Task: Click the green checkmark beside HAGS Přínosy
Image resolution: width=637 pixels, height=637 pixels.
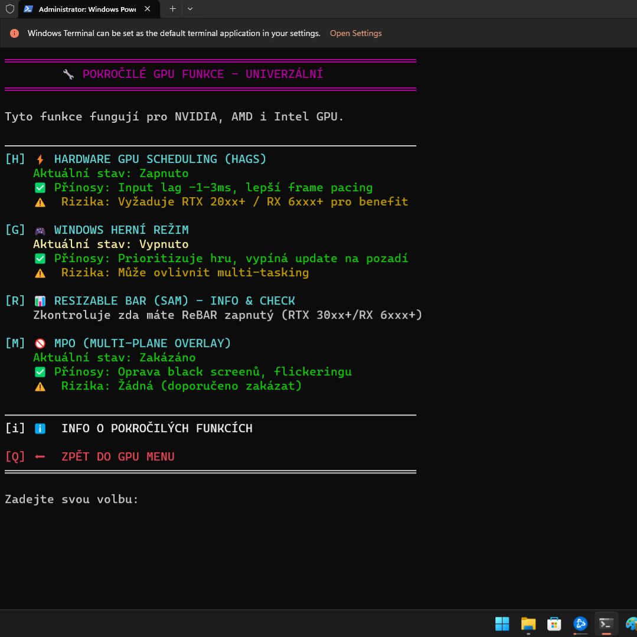Action: [x=40, y=188]
